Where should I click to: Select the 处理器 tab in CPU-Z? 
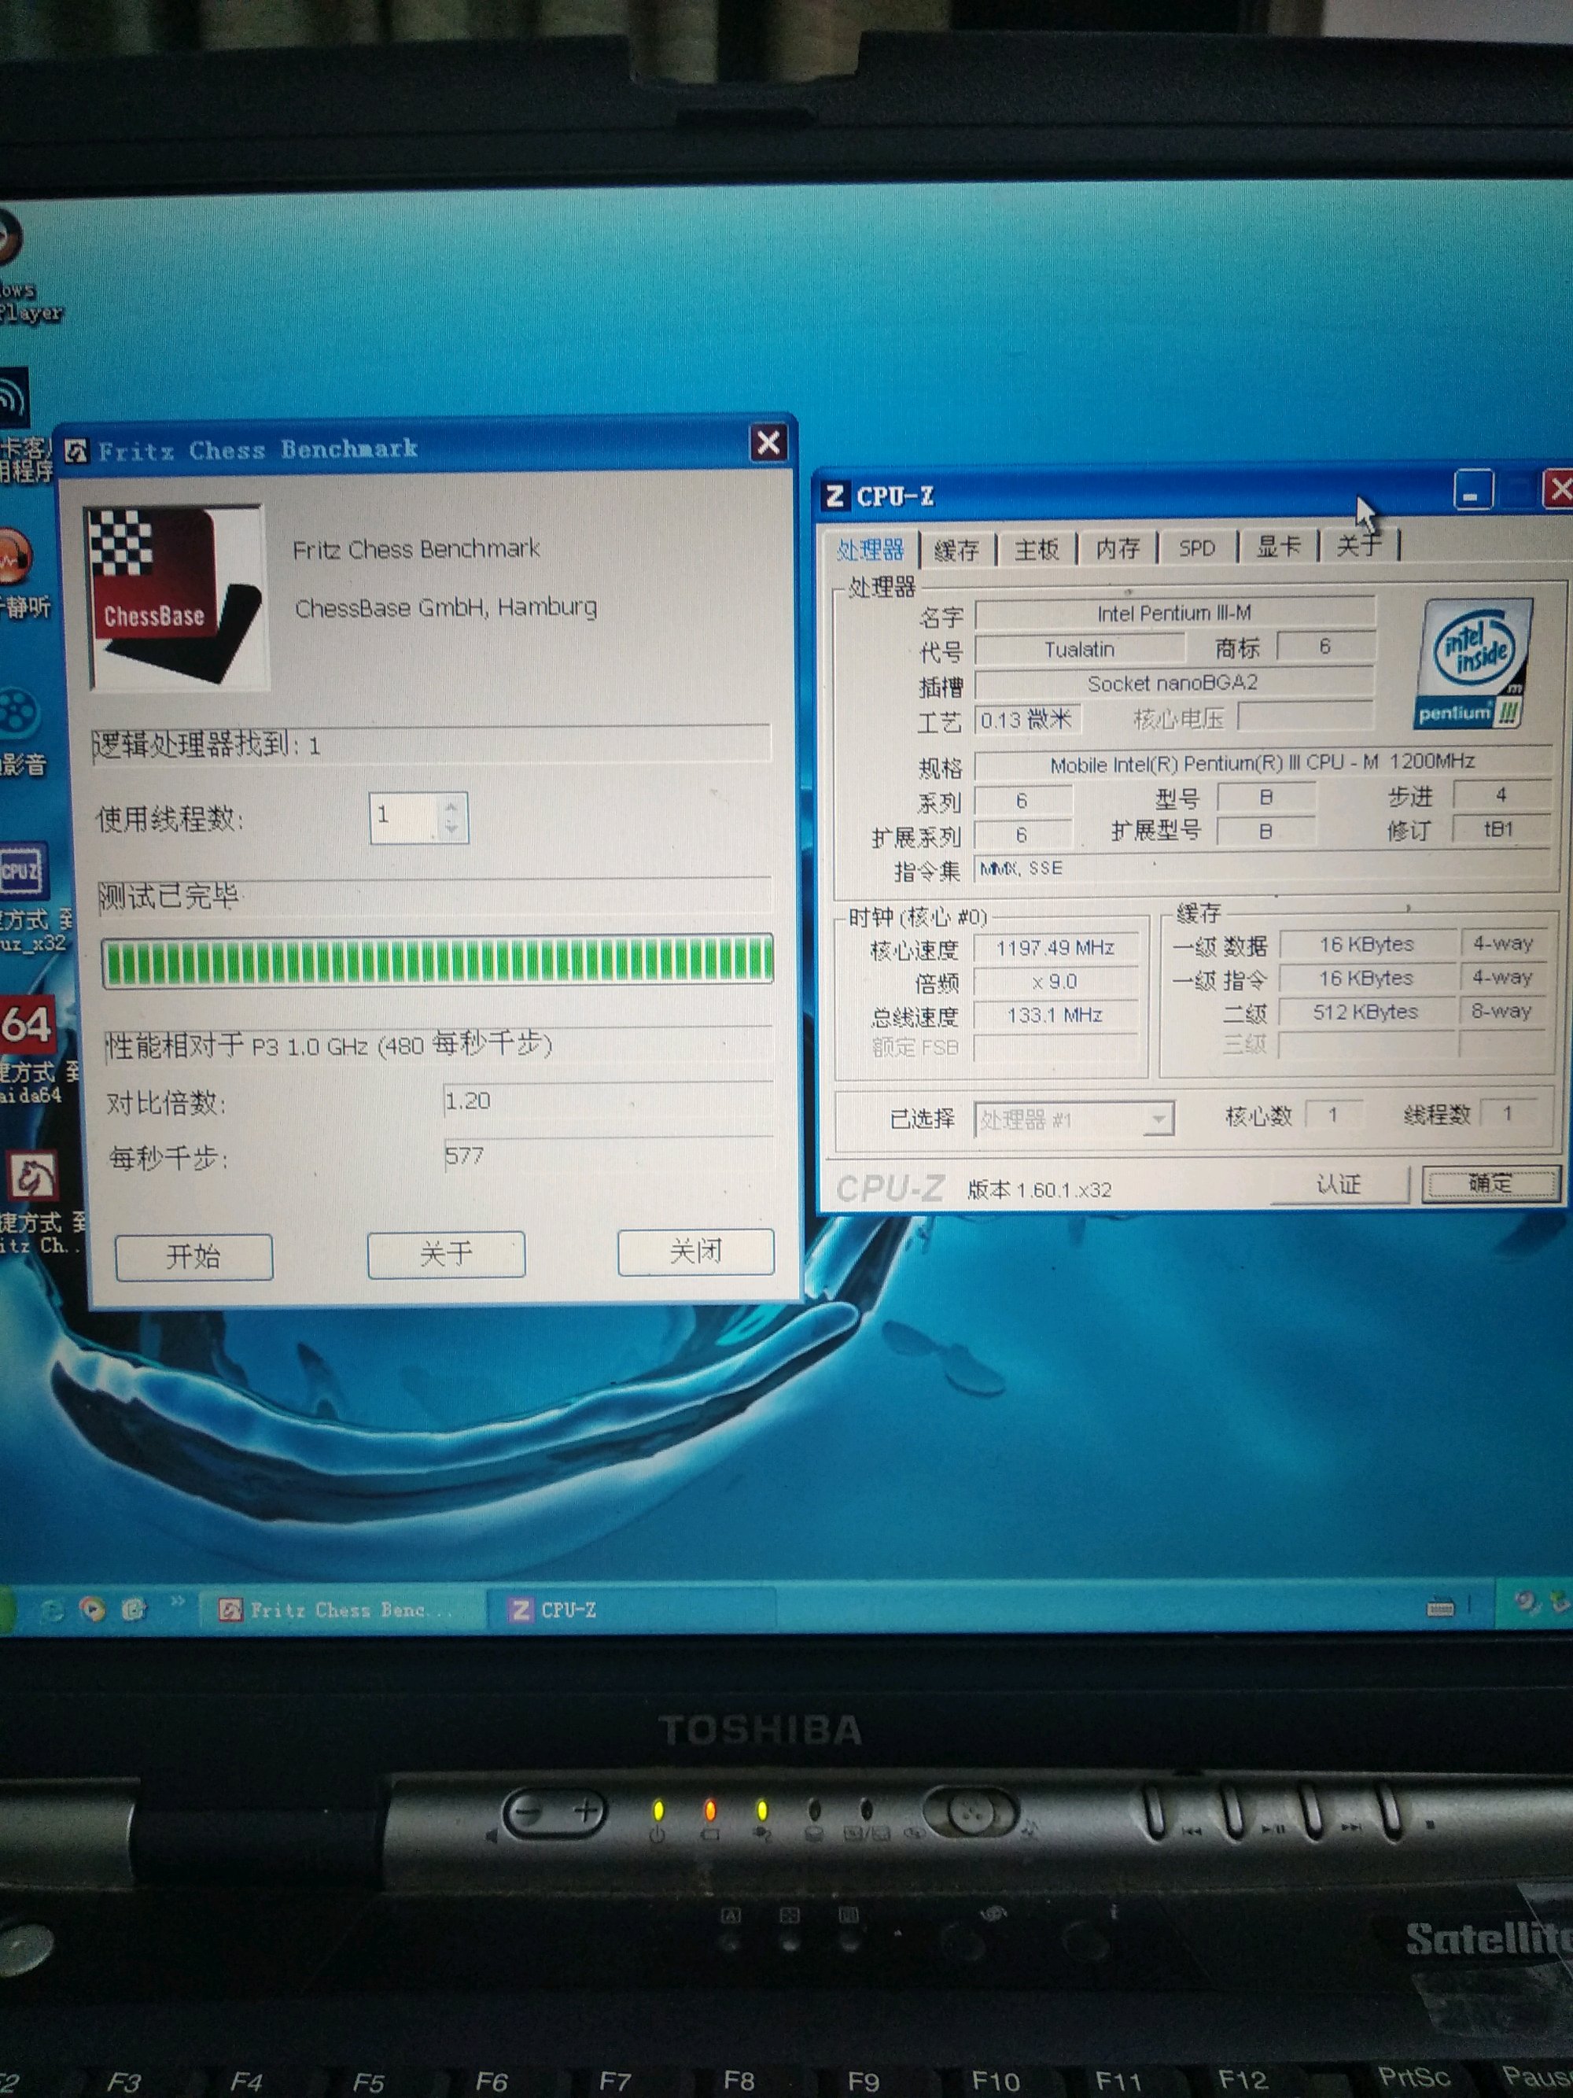[871, 549]
